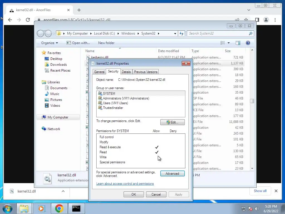Open Command Prompt from taskbar
This screenshot has height=214, width=285.
point(76,208)
